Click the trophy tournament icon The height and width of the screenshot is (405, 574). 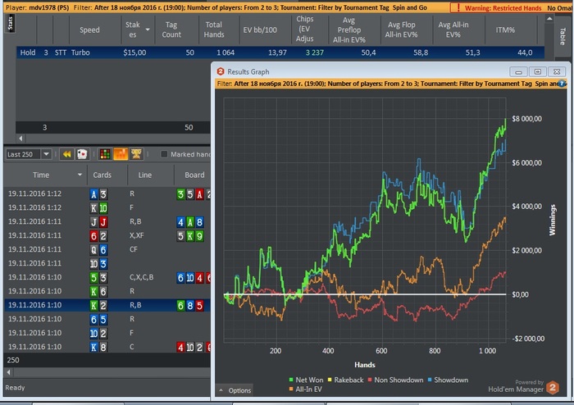tap(136, 154)
